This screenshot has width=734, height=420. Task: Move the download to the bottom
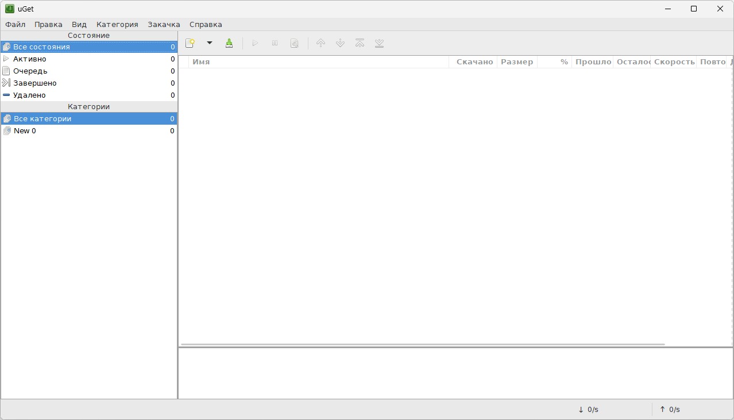coord(379,43)
